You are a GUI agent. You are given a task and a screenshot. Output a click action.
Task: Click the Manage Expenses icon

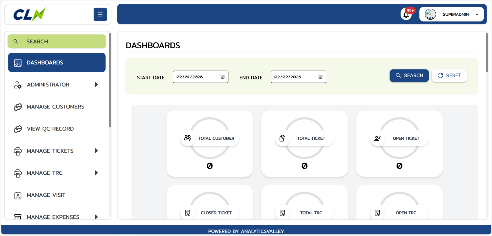pyautogui.click(x=18, y=217)
